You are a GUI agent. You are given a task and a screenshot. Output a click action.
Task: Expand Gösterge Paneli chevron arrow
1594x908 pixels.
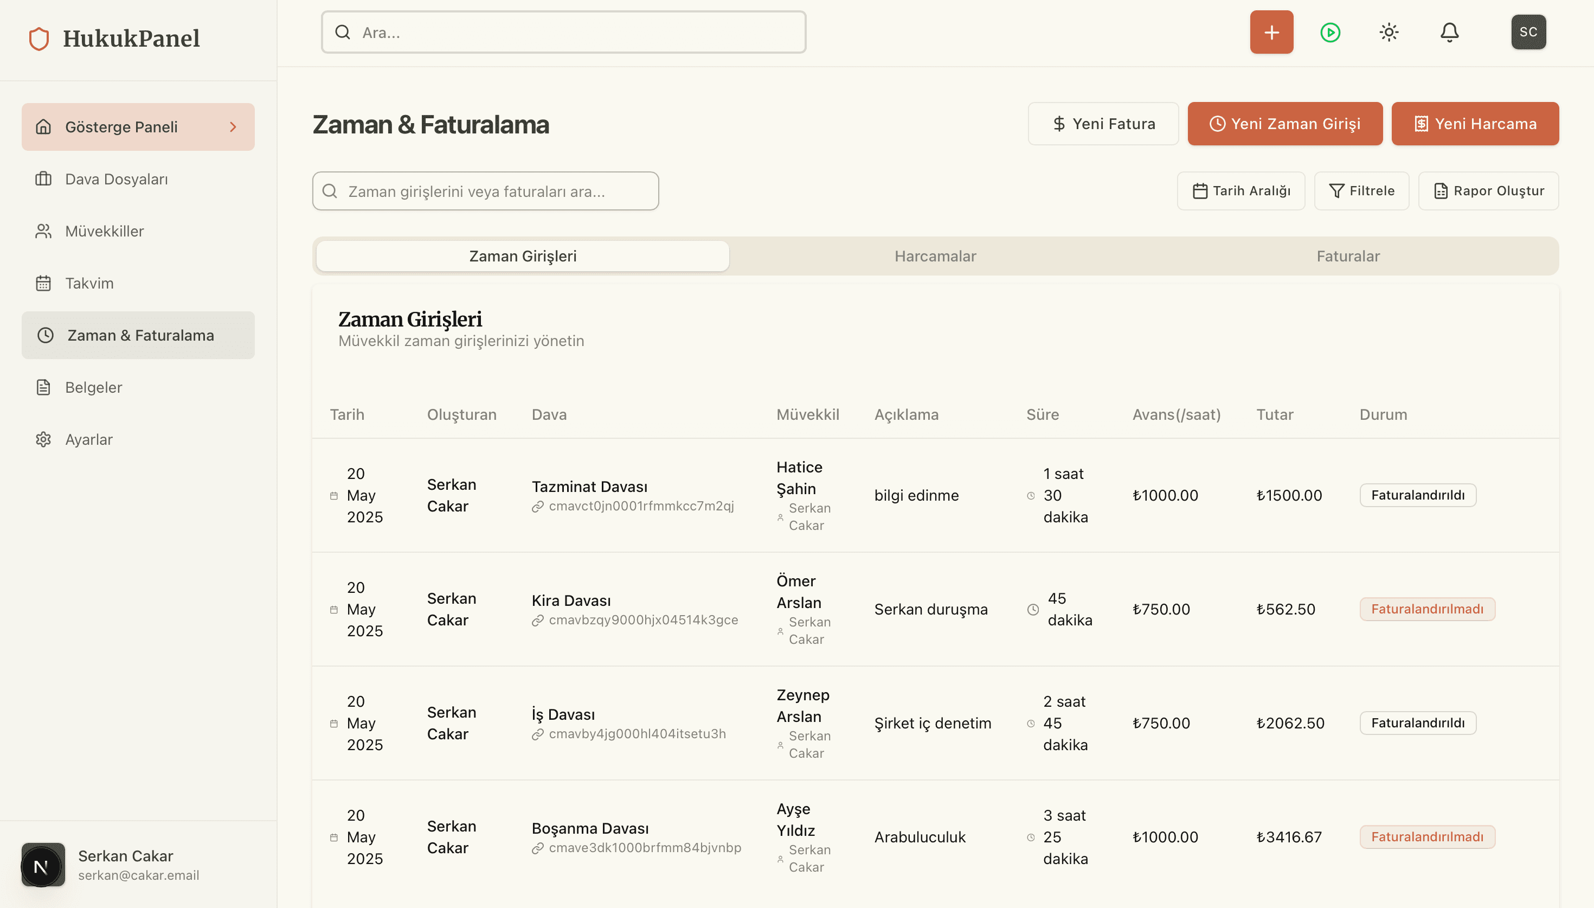[x=233, y=127]
